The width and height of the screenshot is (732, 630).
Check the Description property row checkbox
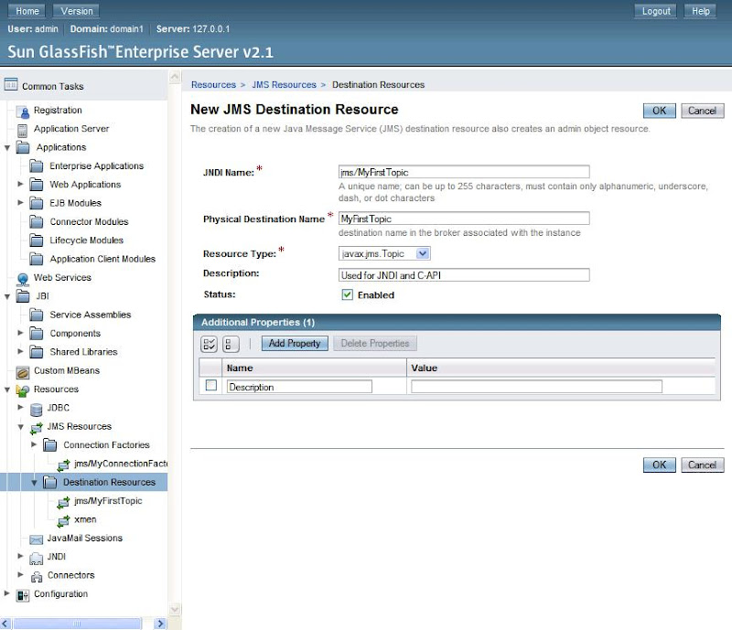coord(211,385)
